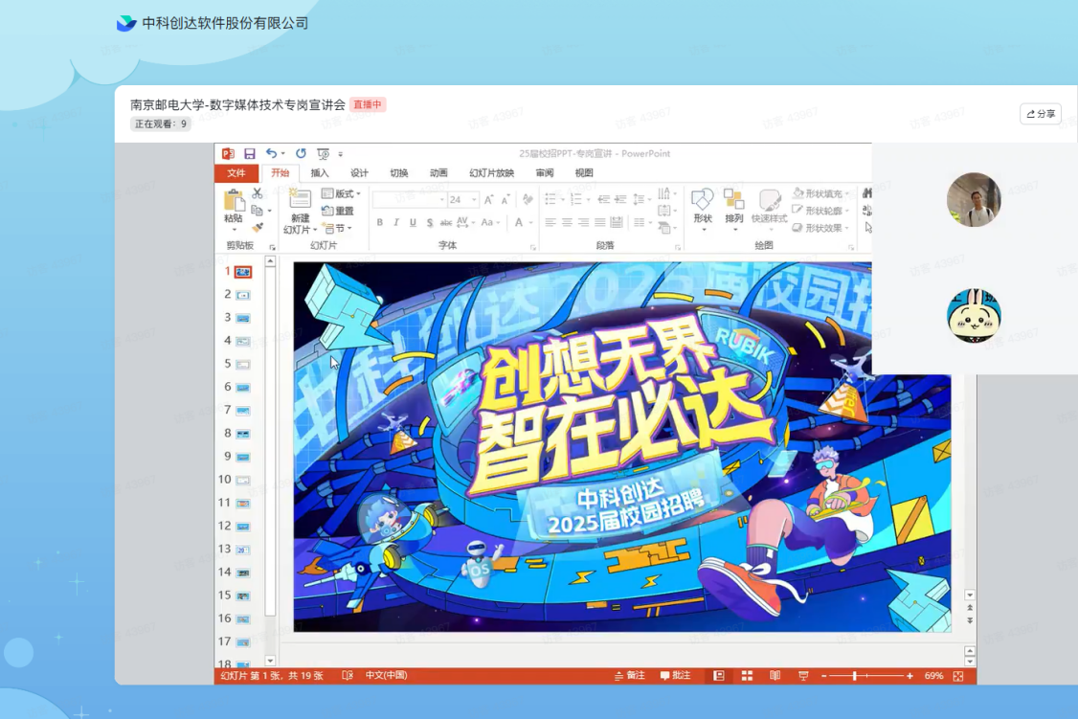Click the Reset (重置) slide button
The image size is (1078, 719).
[x=339, y=211]
